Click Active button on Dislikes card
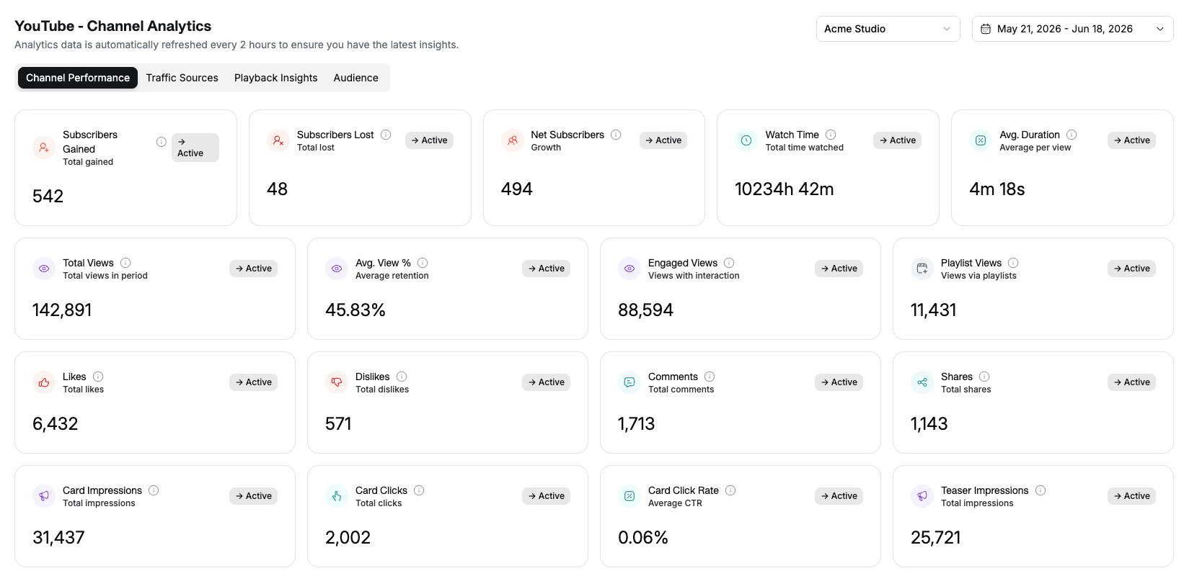The image size is (1184, 576). click(x=546, y=382)
